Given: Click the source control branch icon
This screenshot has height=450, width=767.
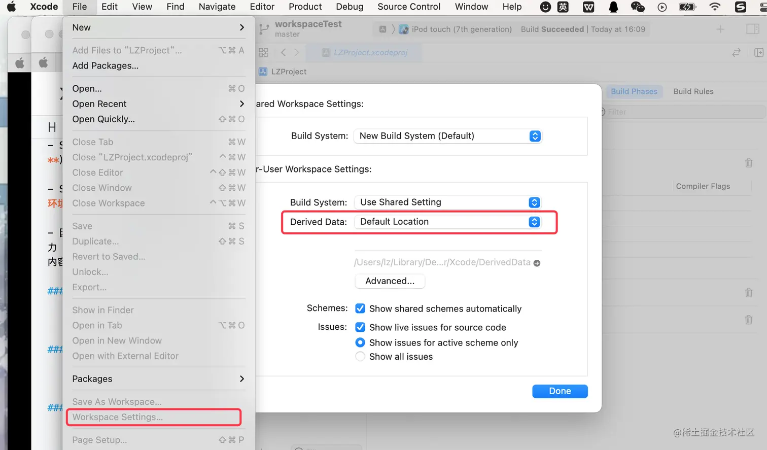Looking at the screenshot, I should point(264,29).
